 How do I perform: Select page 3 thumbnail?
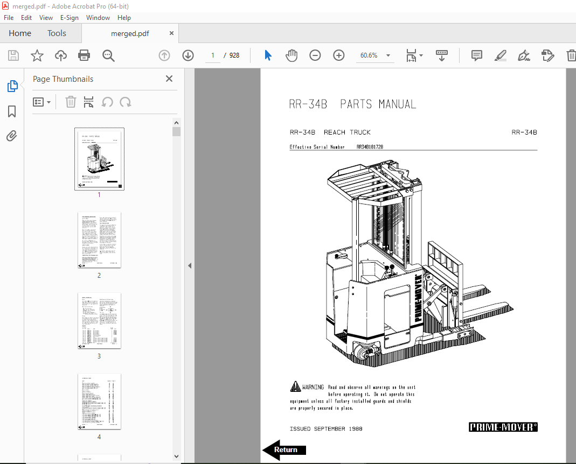point(99,321)
